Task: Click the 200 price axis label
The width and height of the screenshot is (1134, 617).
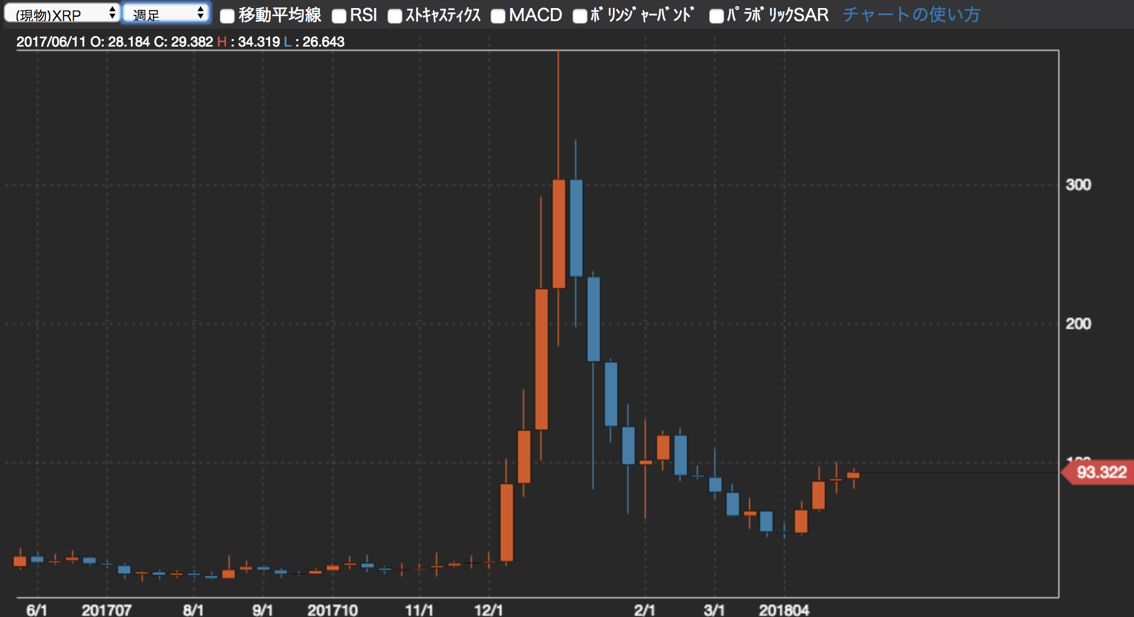Action: 1078,324
